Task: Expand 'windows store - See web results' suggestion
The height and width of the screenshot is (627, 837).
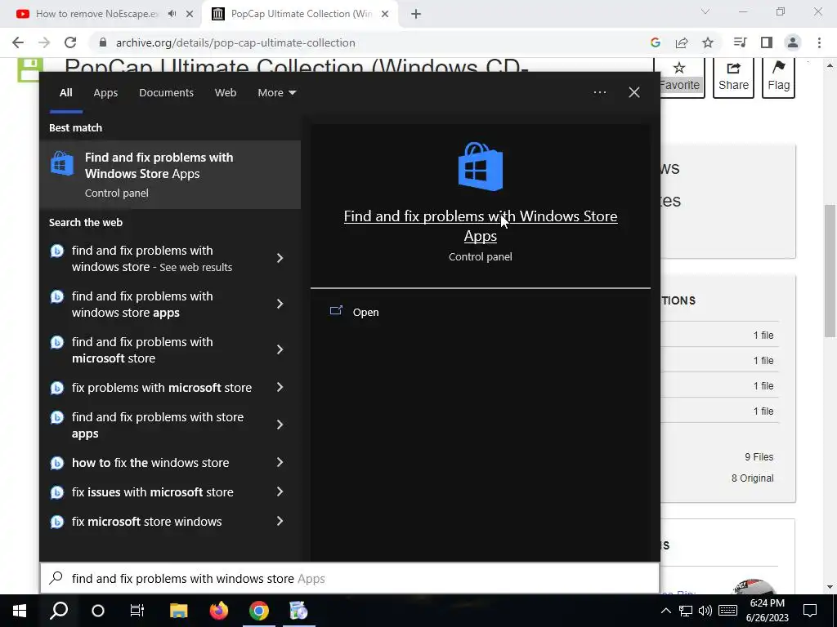Action: coord(280,259)
